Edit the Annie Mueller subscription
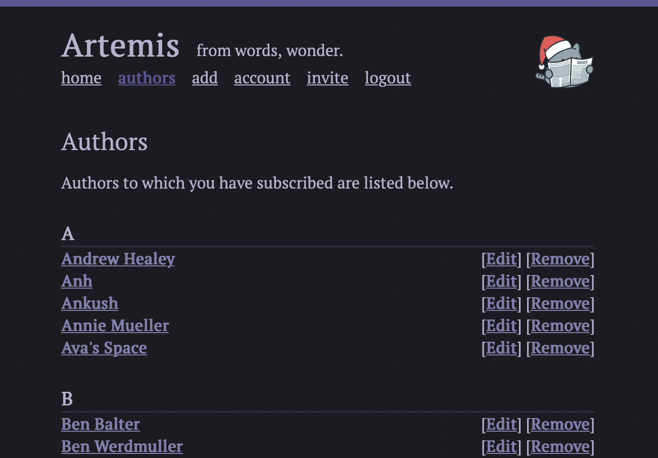 click(x=500, y=326)
